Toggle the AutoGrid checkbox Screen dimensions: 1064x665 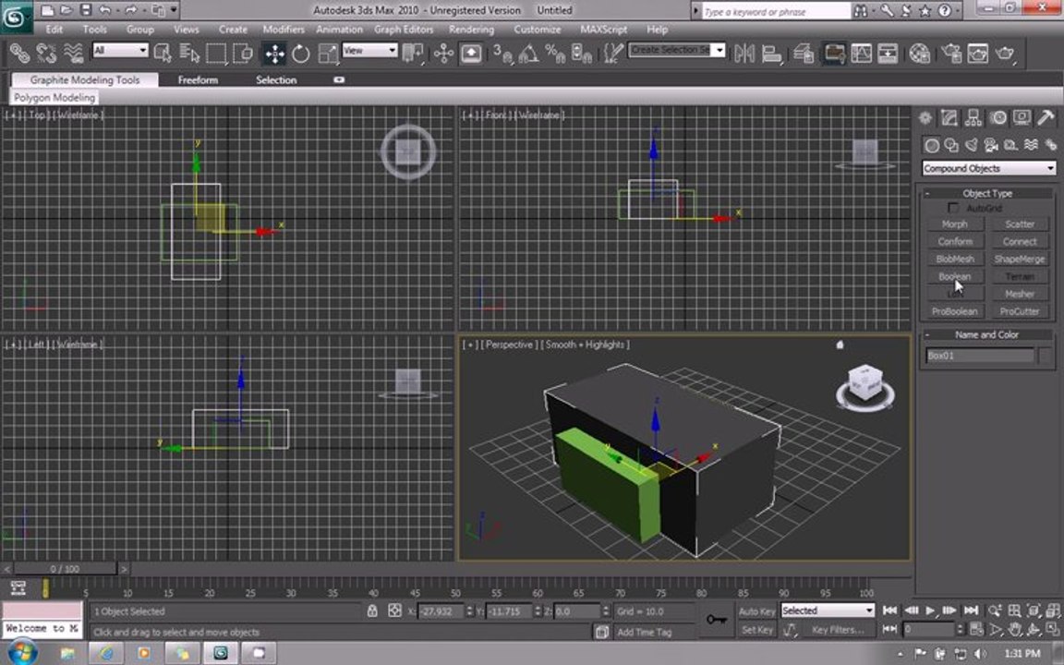coord(953,208)
